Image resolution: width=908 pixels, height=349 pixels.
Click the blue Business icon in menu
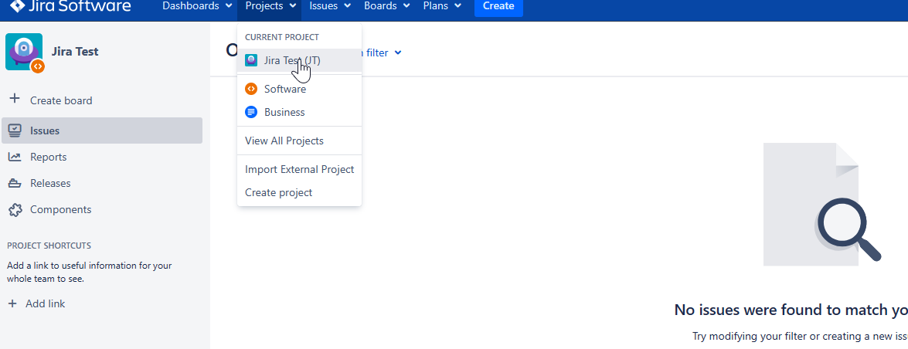pyautogui.click(x=250, y=112)
